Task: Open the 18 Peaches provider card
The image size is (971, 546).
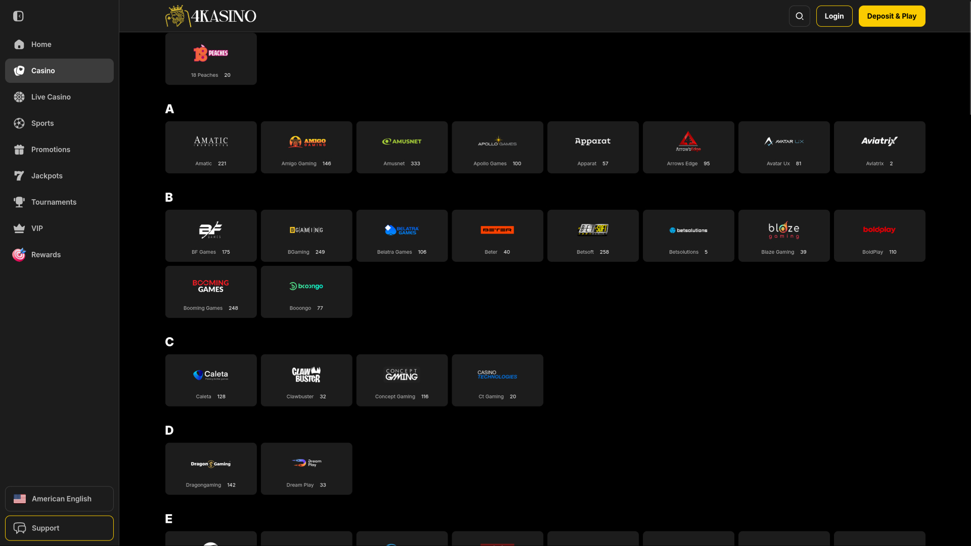Action: point(211,59)
